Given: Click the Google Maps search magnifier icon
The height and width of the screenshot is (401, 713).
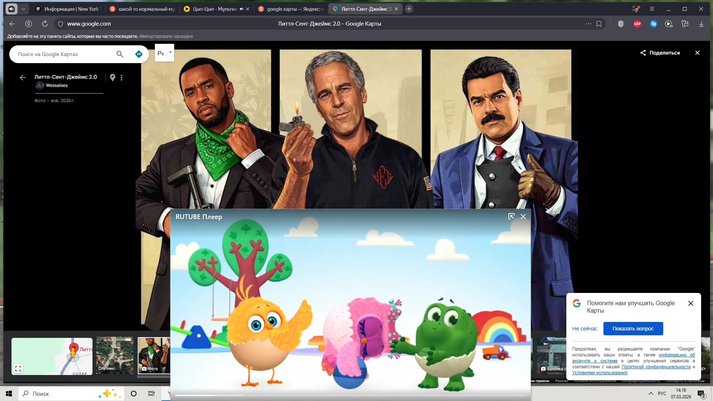Looking at the screenshot, I should click(120, 54).
